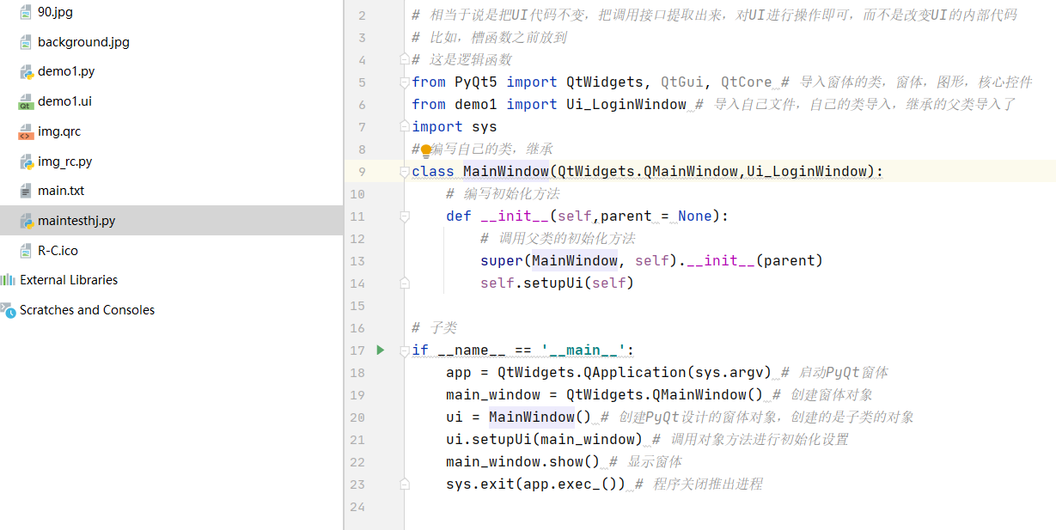The width and height of the screenshot is (1056, 530).
Task: Toggle the imports end fold marker on line 7
Action: [405, 127]
